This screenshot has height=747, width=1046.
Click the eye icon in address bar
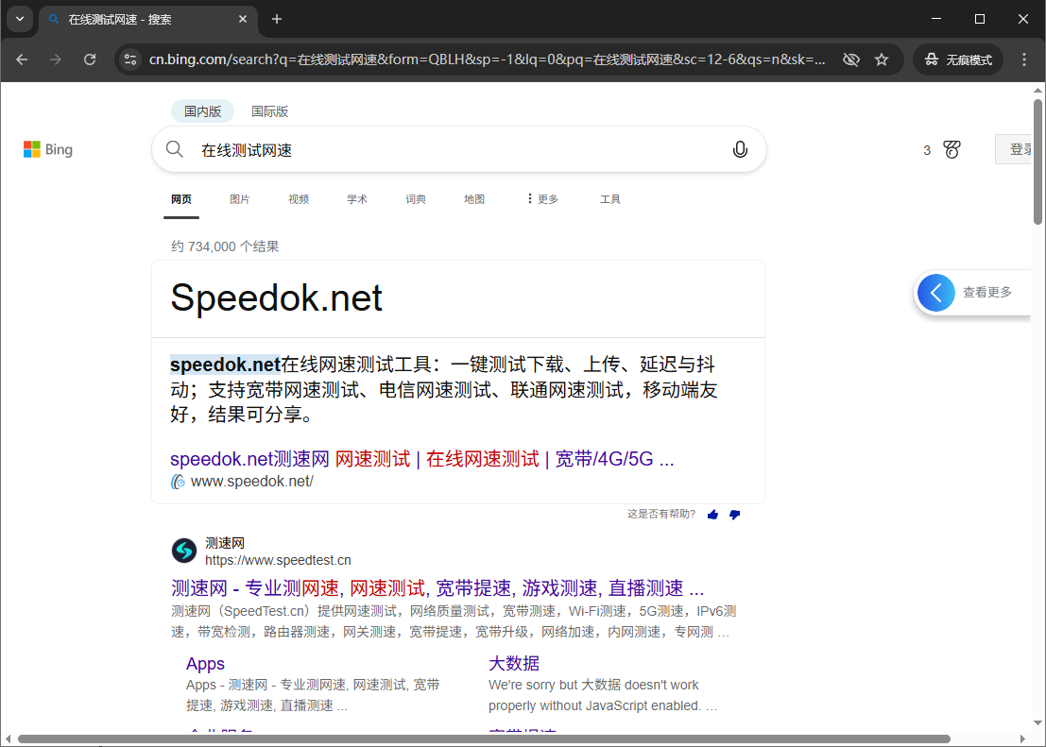850,59
